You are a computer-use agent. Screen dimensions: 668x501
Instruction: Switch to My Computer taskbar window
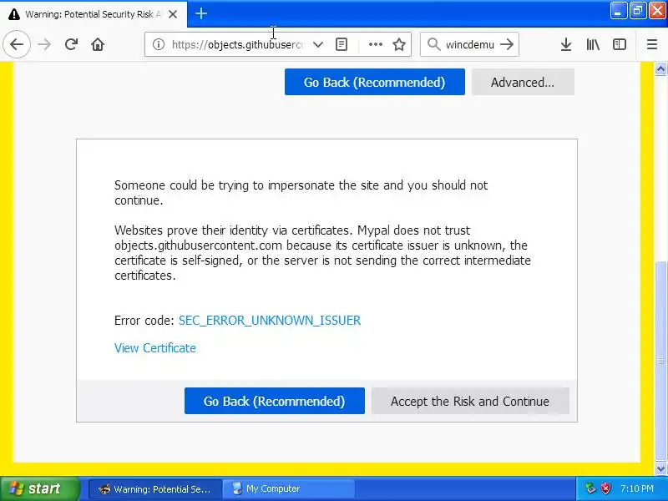(289, 488)
